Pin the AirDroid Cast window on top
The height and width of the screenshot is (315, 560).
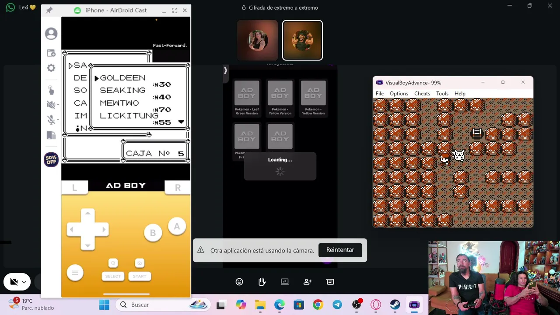[x=49, y=10]
